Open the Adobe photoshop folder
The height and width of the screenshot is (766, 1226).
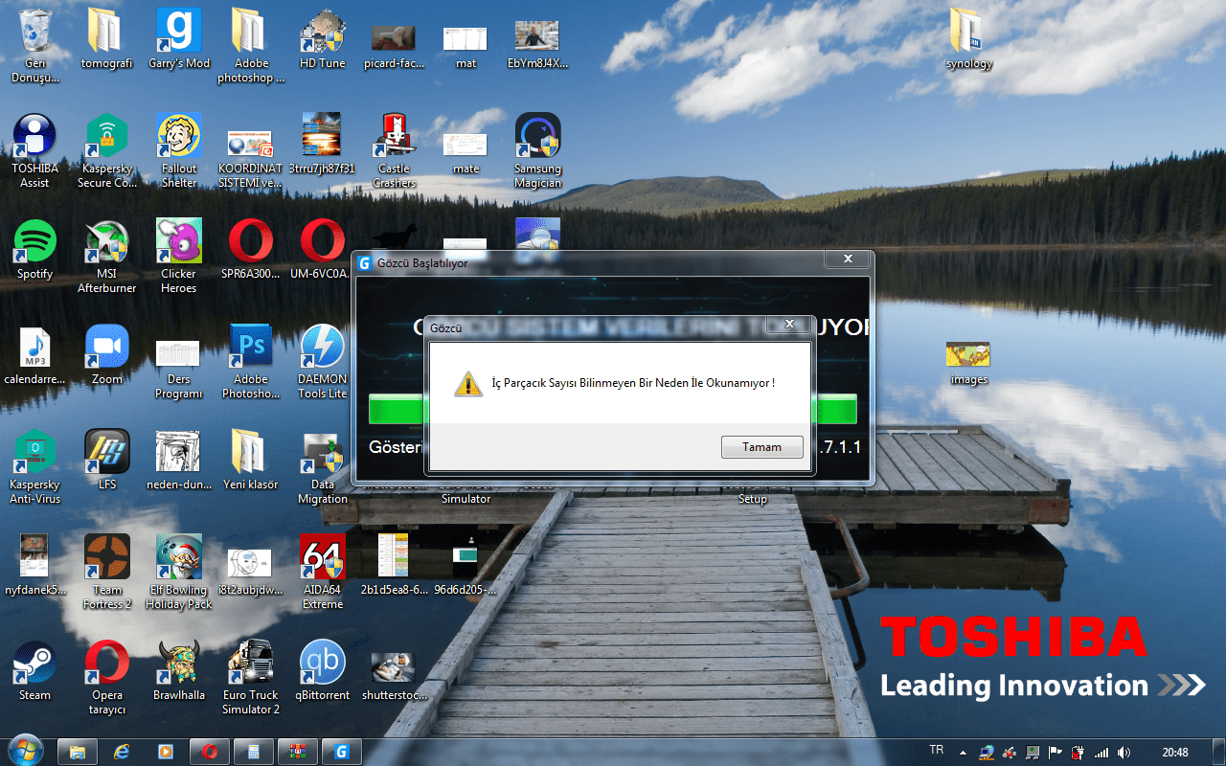coord(251,45)
